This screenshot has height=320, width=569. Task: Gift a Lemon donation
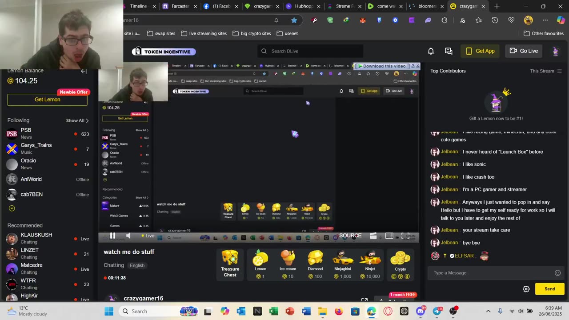point(260,264)
